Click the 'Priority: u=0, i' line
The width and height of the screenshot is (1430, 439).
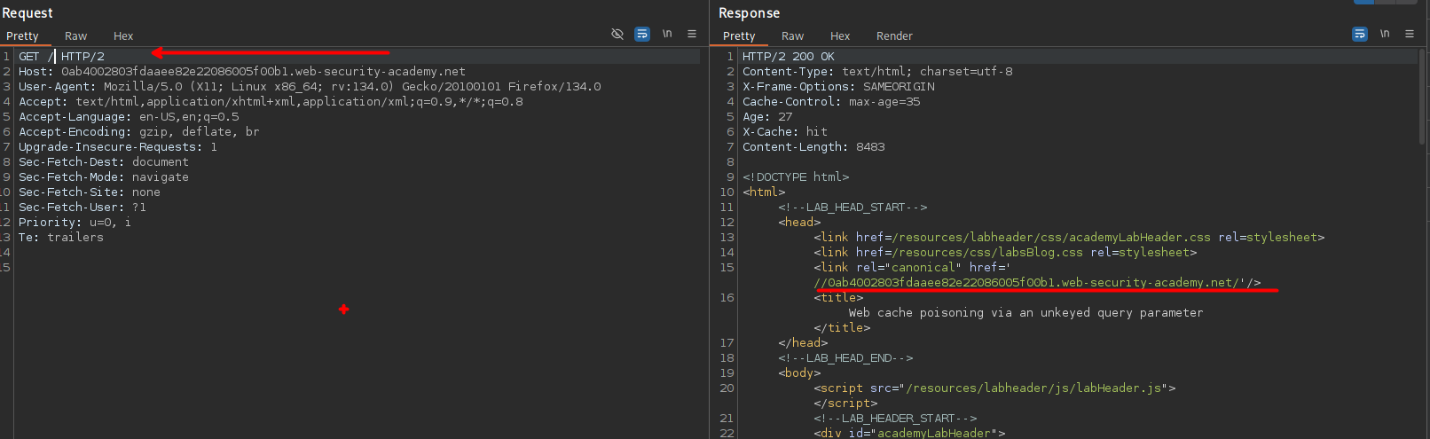[75, 222]
